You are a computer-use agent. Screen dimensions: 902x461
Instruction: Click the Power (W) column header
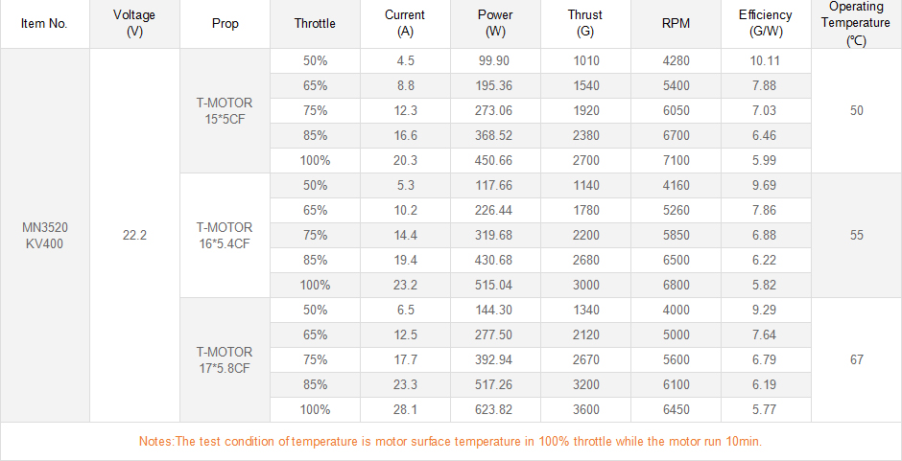(x=495, y=24)
